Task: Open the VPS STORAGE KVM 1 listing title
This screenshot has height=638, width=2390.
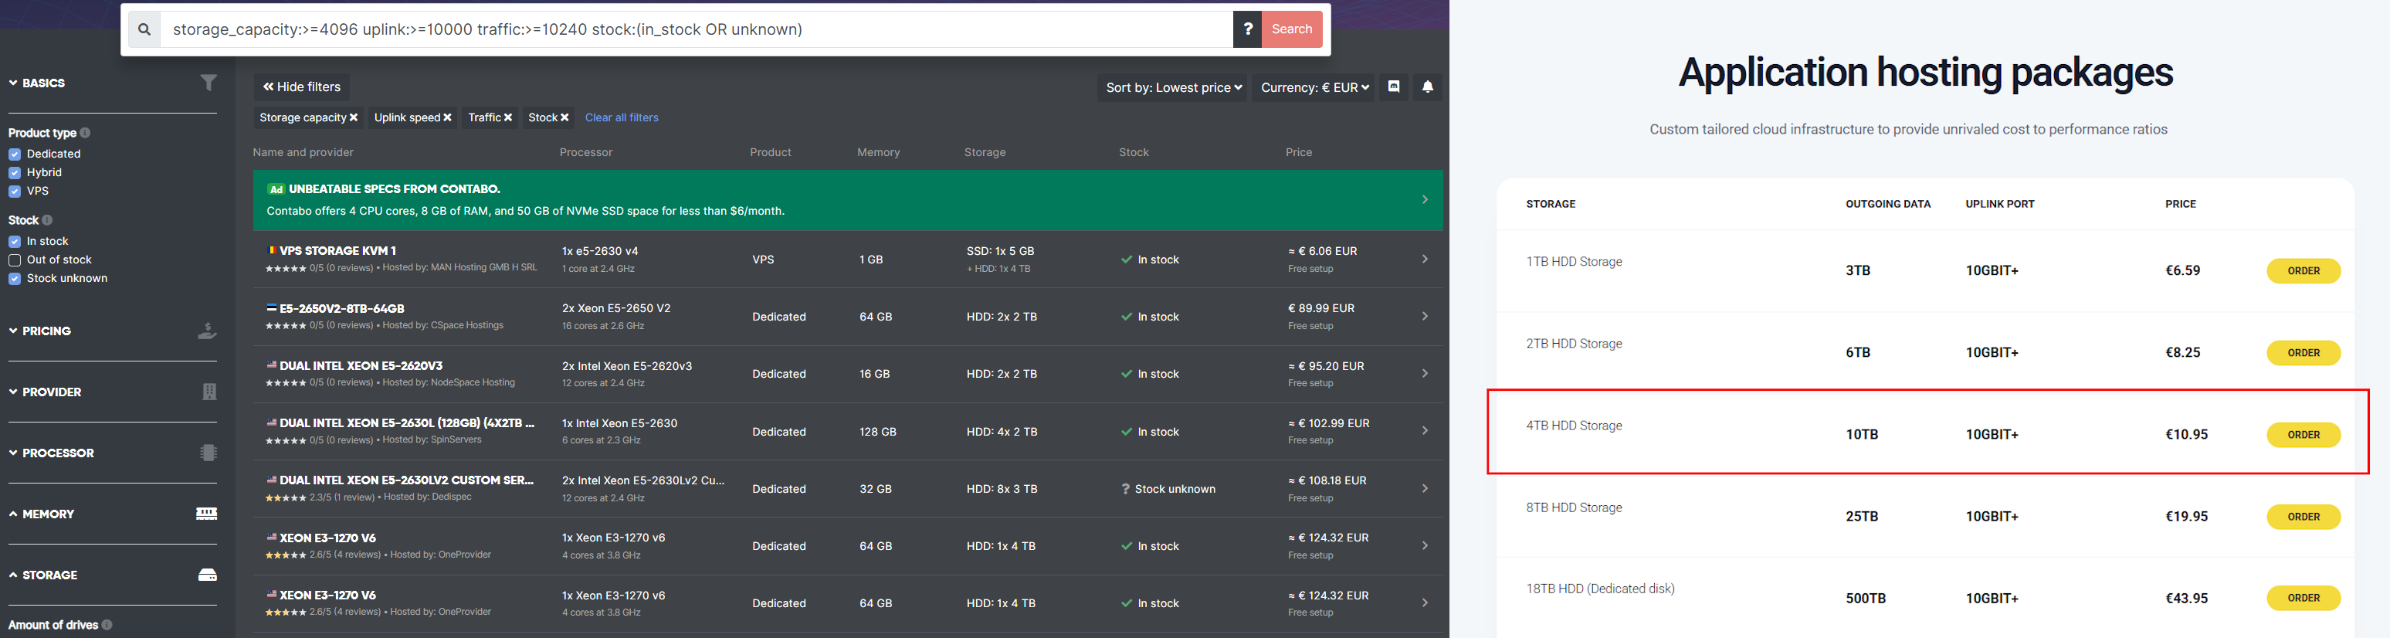Action: point(337,251)
